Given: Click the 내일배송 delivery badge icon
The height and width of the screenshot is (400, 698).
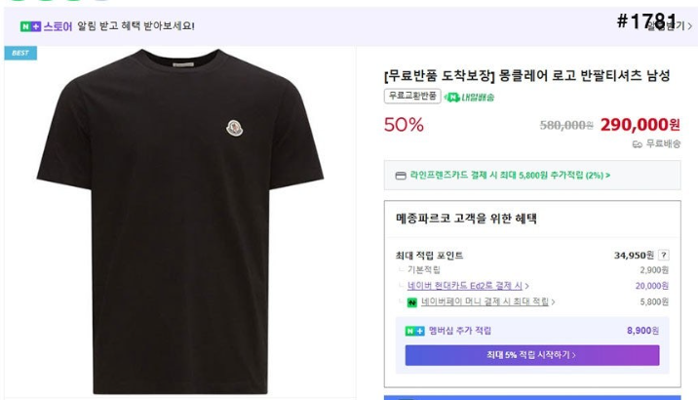Looking at the screenshot, I should tap(469, 98).
